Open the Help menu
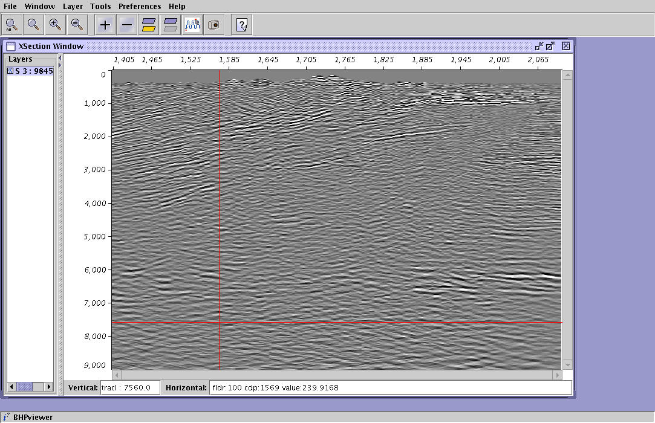This screenshot has height=423, width=655. [177, 6]
